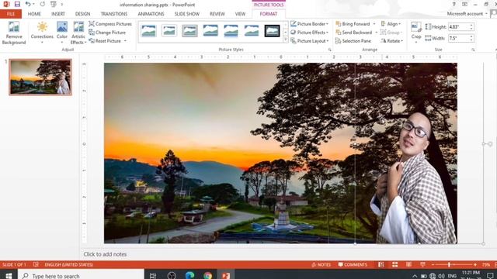Click Reset Picture

tap(105, 41)
